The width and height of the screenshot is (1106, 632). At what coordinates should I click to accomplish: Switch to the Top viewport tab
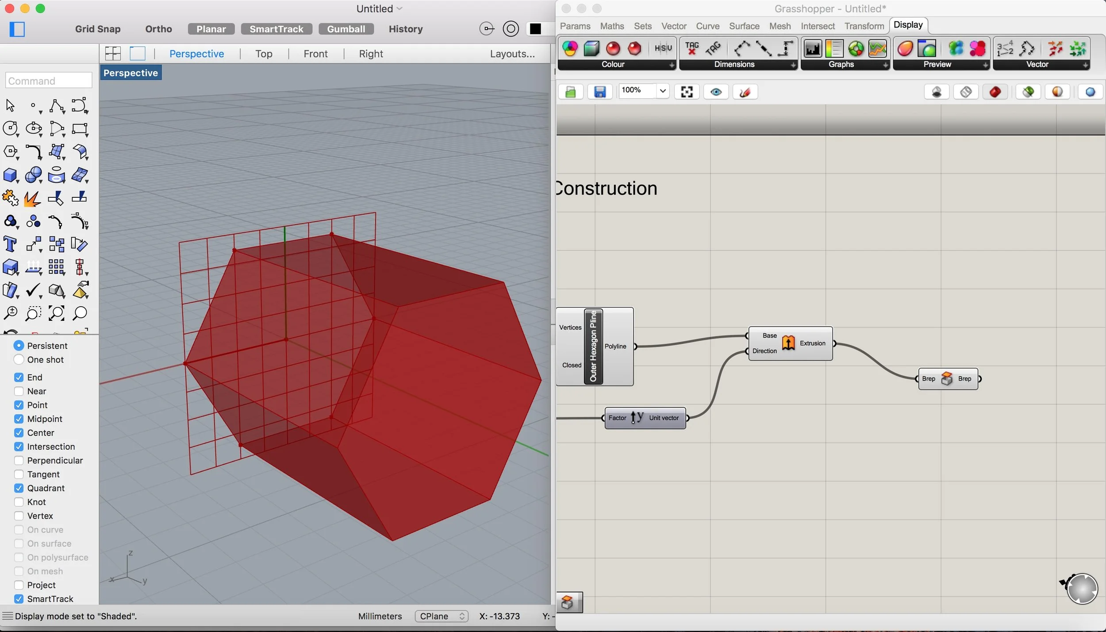pos(264,54)
